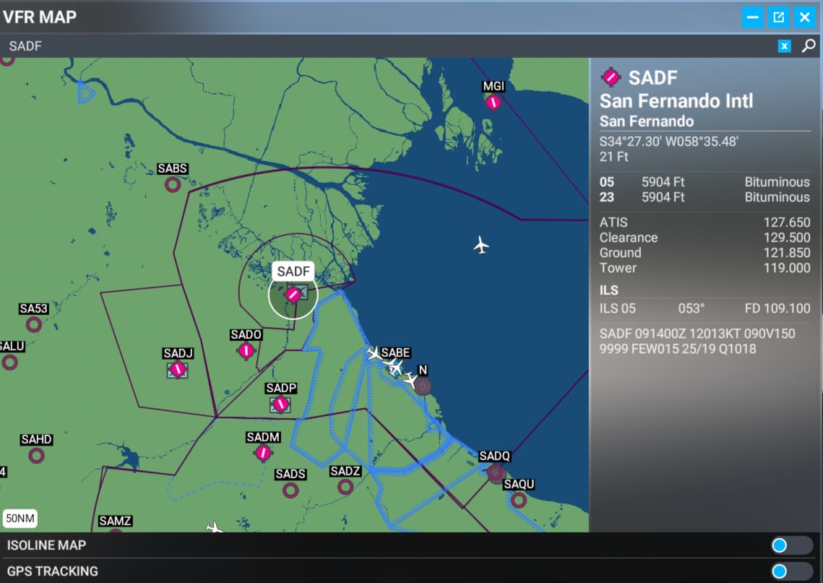Select the magnifier search icon
The width and height of the screenshot is (823, 583).
tap(809, 46)
